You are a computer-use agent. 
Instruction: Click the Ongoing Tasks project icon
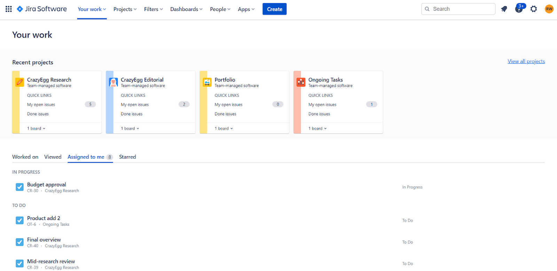tap(301, 82)
